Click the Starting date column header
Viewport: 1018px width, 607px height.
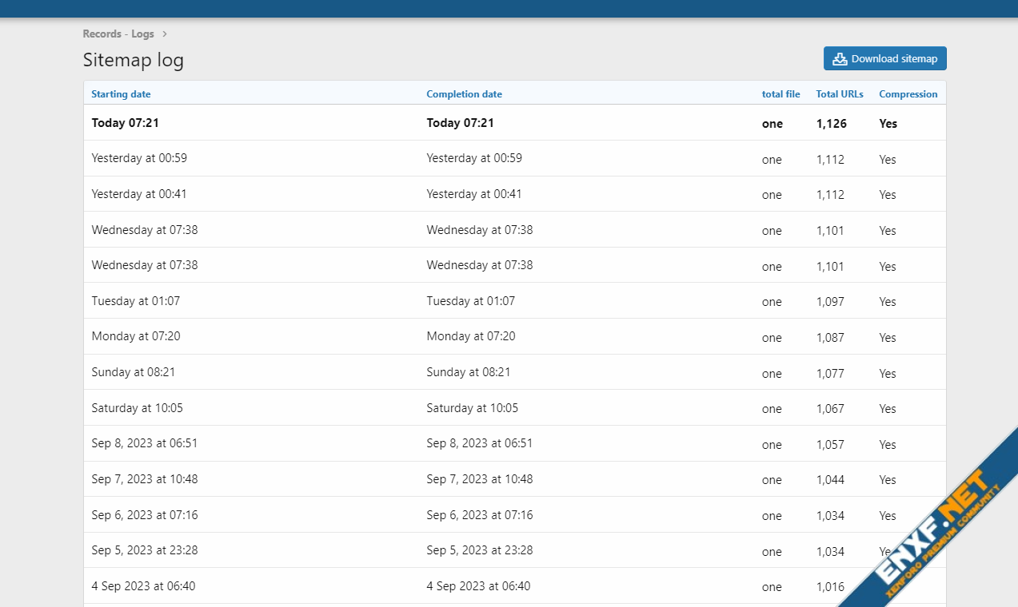121,94
